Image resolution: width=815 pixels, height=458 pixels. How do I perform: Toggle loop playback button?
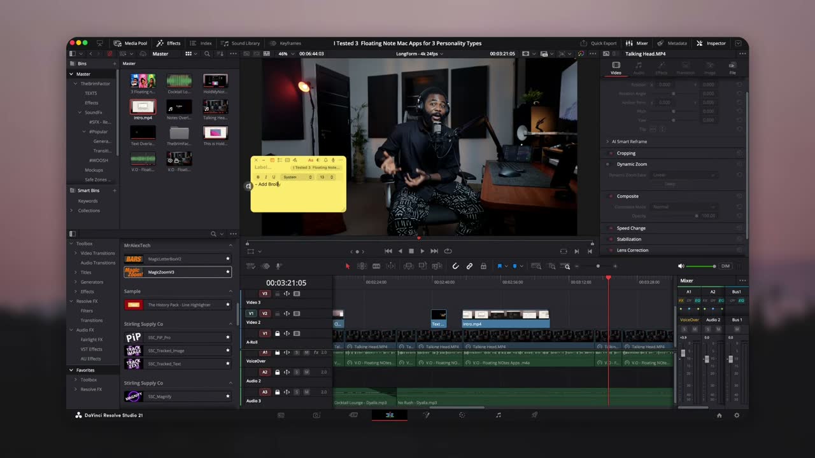point(448,251)
